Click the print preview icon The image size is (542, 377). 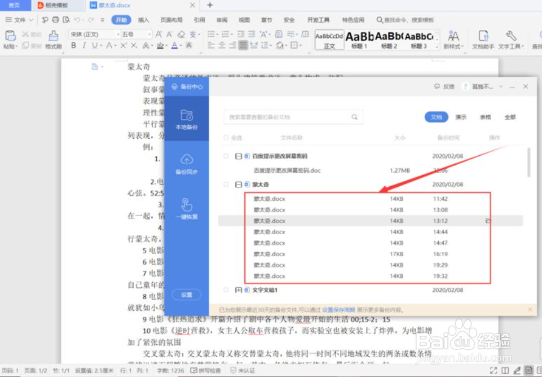(x=66, y=20)
